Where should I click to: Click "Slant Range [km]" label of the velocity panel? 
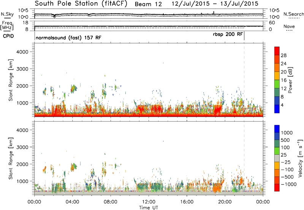click(11, 158)
